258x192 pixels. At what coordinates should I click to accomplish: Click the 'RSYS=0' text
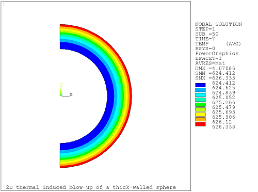tap(205, 49)
